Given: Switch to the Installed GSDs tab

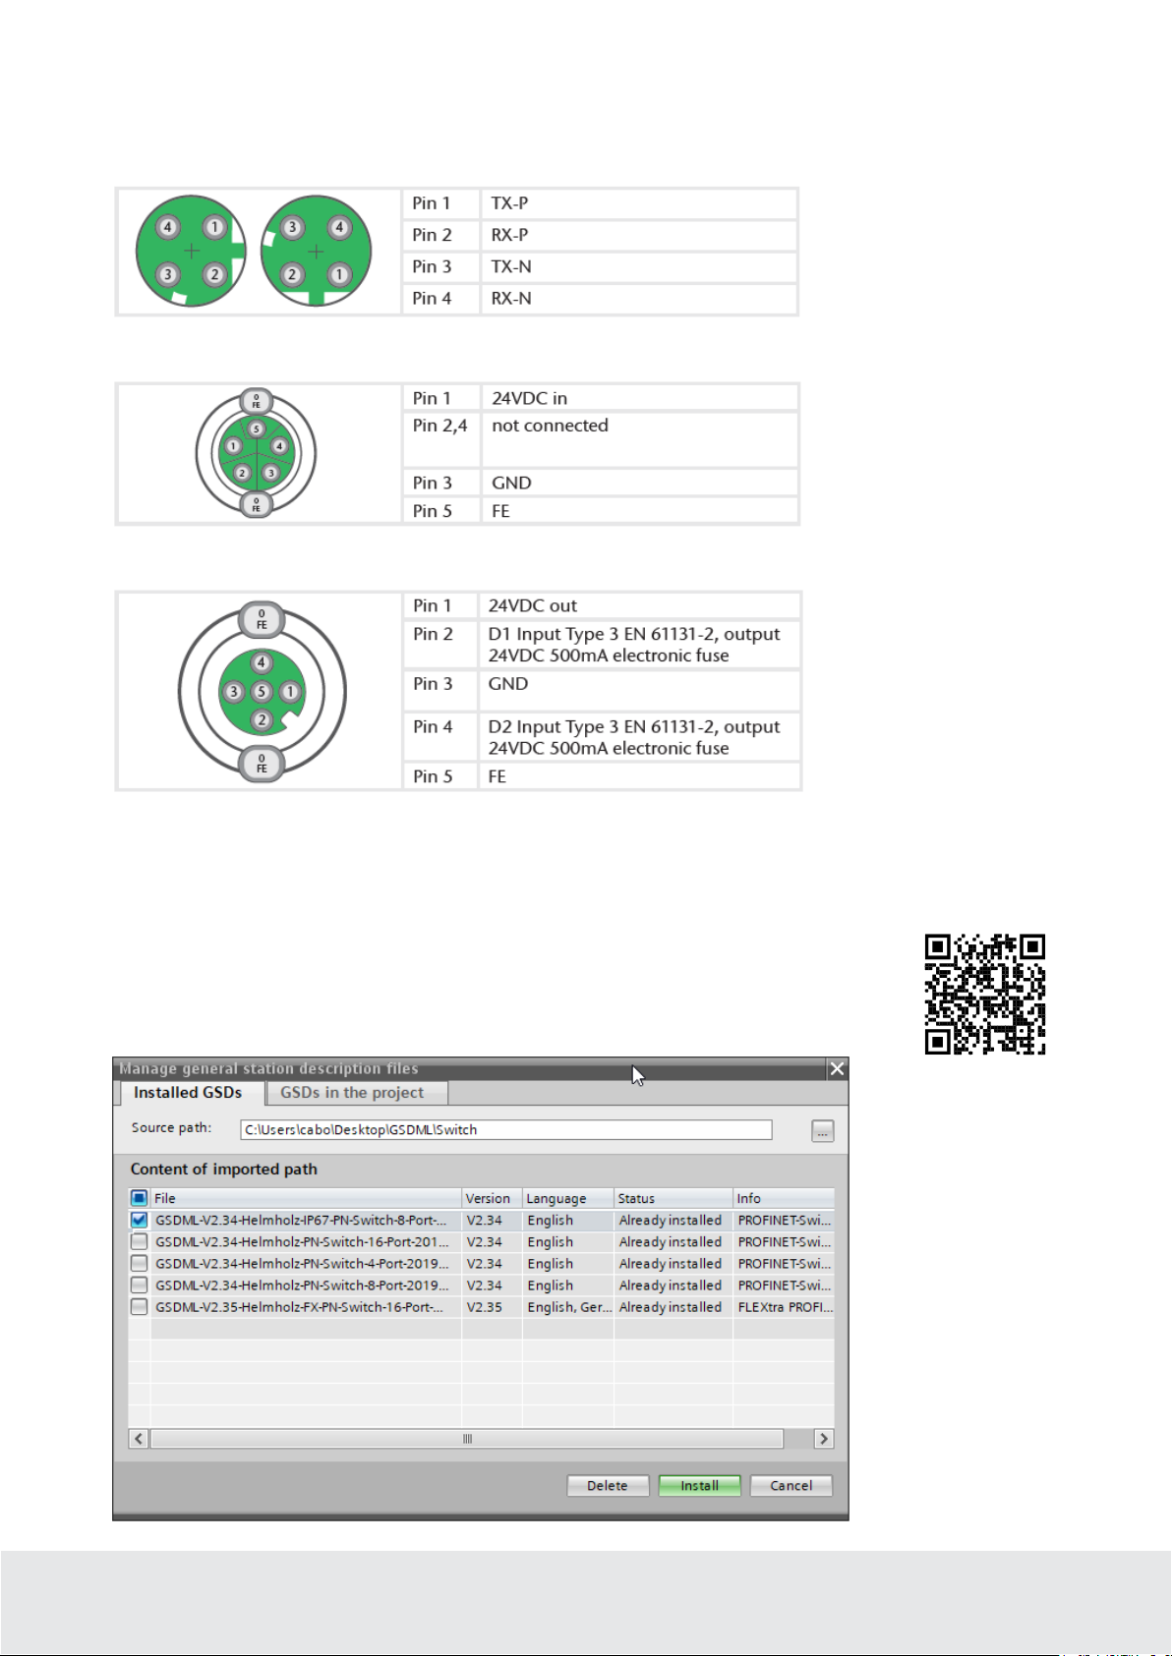Looking at the screenshot, I should coord(188,1093).
